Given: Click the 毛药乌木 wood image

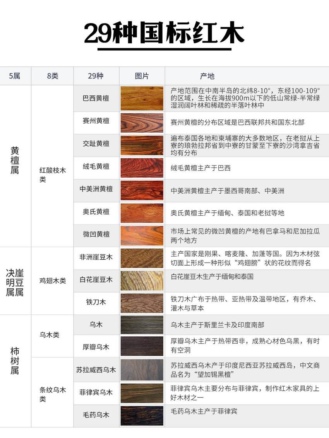Looking at the screenshot, I should (x=142, y=416).
